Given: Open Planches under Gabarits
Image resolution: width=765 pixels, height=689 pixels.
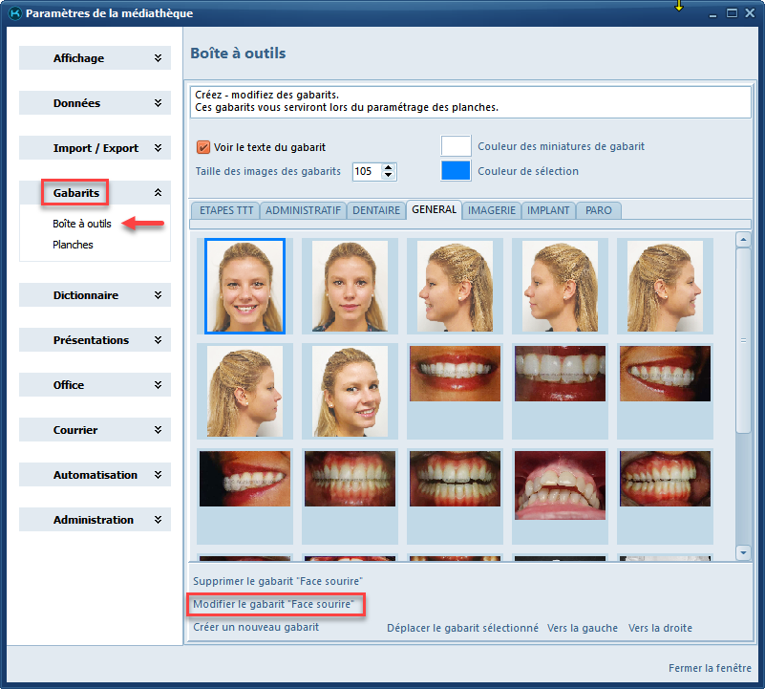Looking at the screenshot, I should [73, 245].
